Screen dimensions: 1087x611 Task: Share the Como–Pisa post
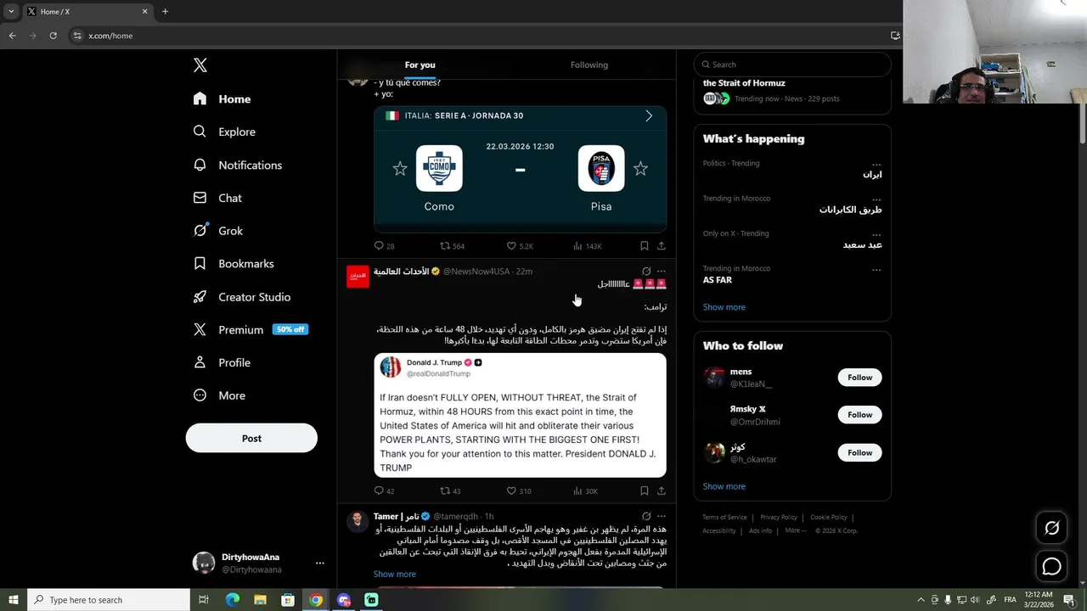point(662,246)
